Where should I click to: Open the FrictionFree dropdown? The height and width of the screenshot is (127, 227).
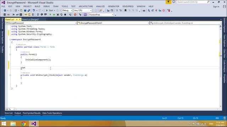tap(101, 14)
